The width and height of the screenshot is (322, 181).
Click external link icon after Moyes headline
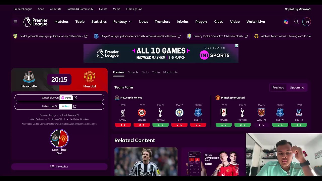click(x=179, y=36)
